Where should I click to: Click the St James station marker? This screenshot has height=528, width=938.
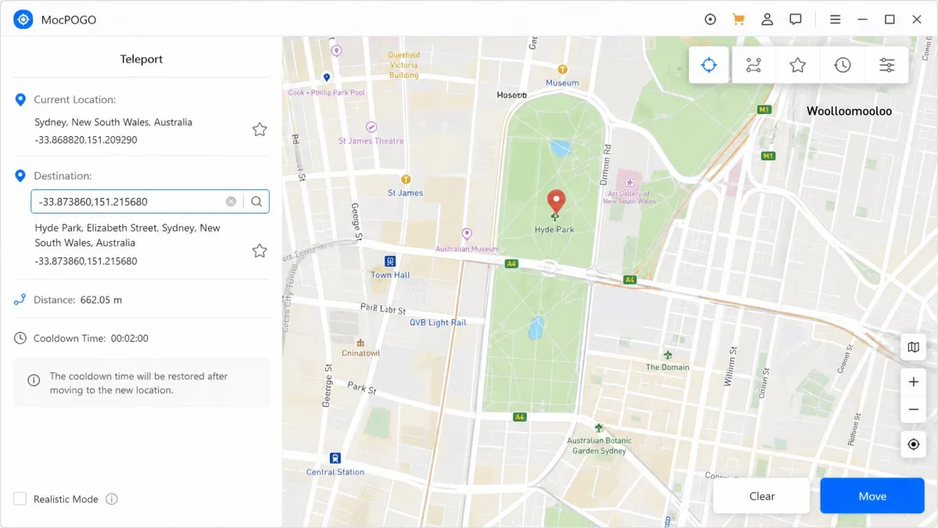click(405, 180)
